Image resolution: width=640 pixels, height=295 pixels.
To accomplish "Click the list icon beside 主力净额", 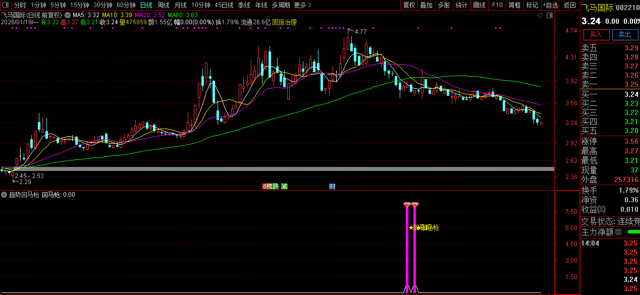I will coord(618,232).
